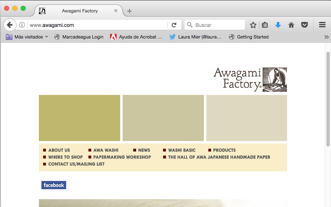331x207 pixels.
Task: Reload the page with the refresh icon
Action: [174, 25]
